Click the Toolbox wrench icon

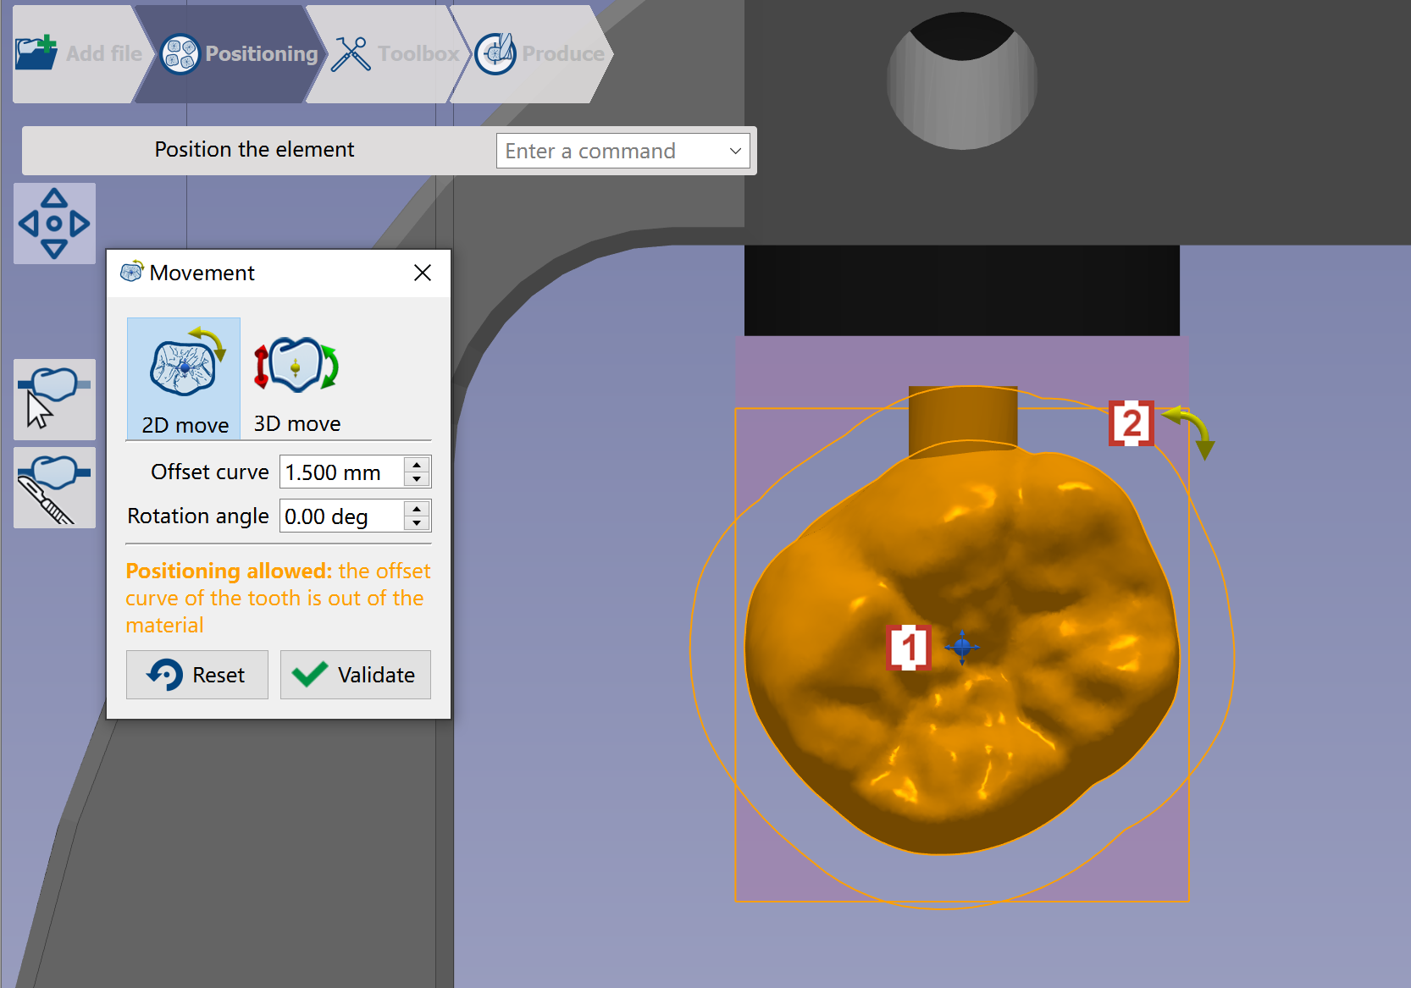point(351,53)
